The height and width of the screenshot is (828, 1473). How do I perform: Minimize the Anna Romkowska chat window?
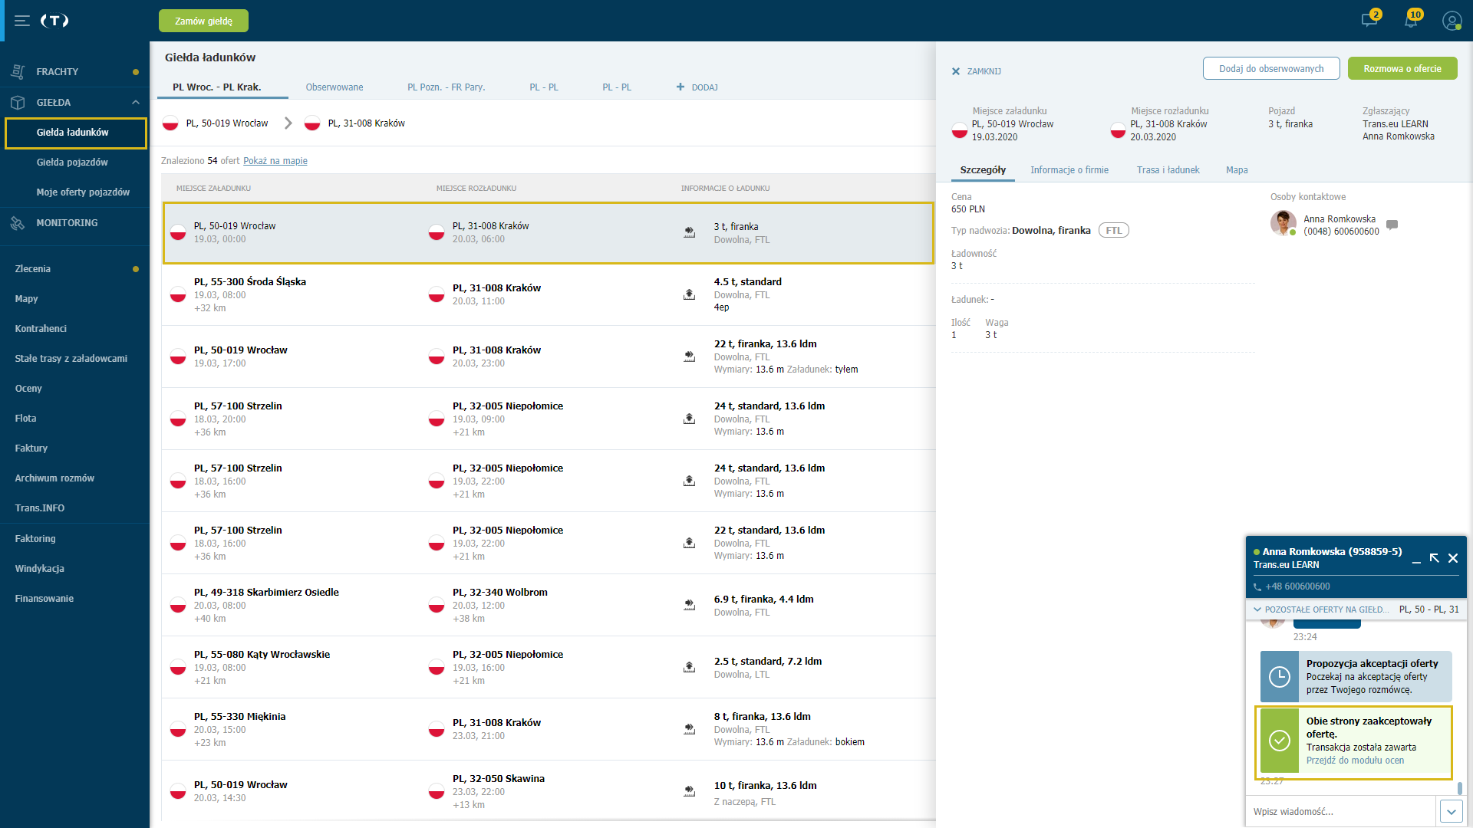(1416, 561)
